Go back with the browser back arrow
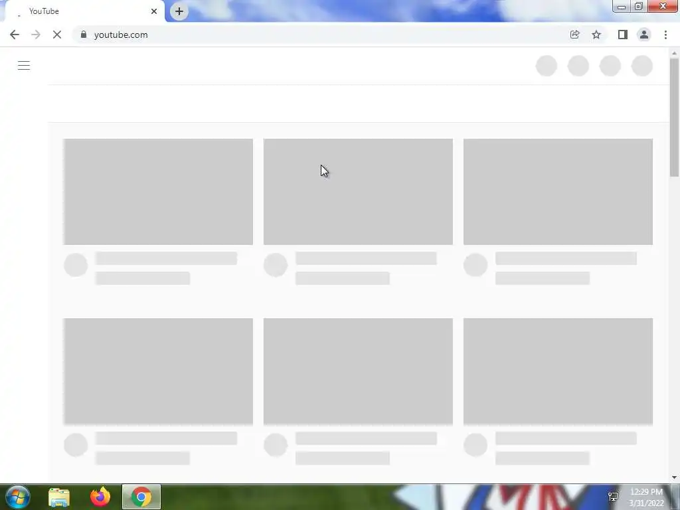The height and width of the screenshot is (510, 680). (15, 35)
